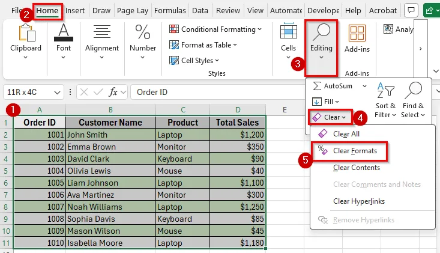
Task: Open the Acrobat tab
Action: click(383, 10)
